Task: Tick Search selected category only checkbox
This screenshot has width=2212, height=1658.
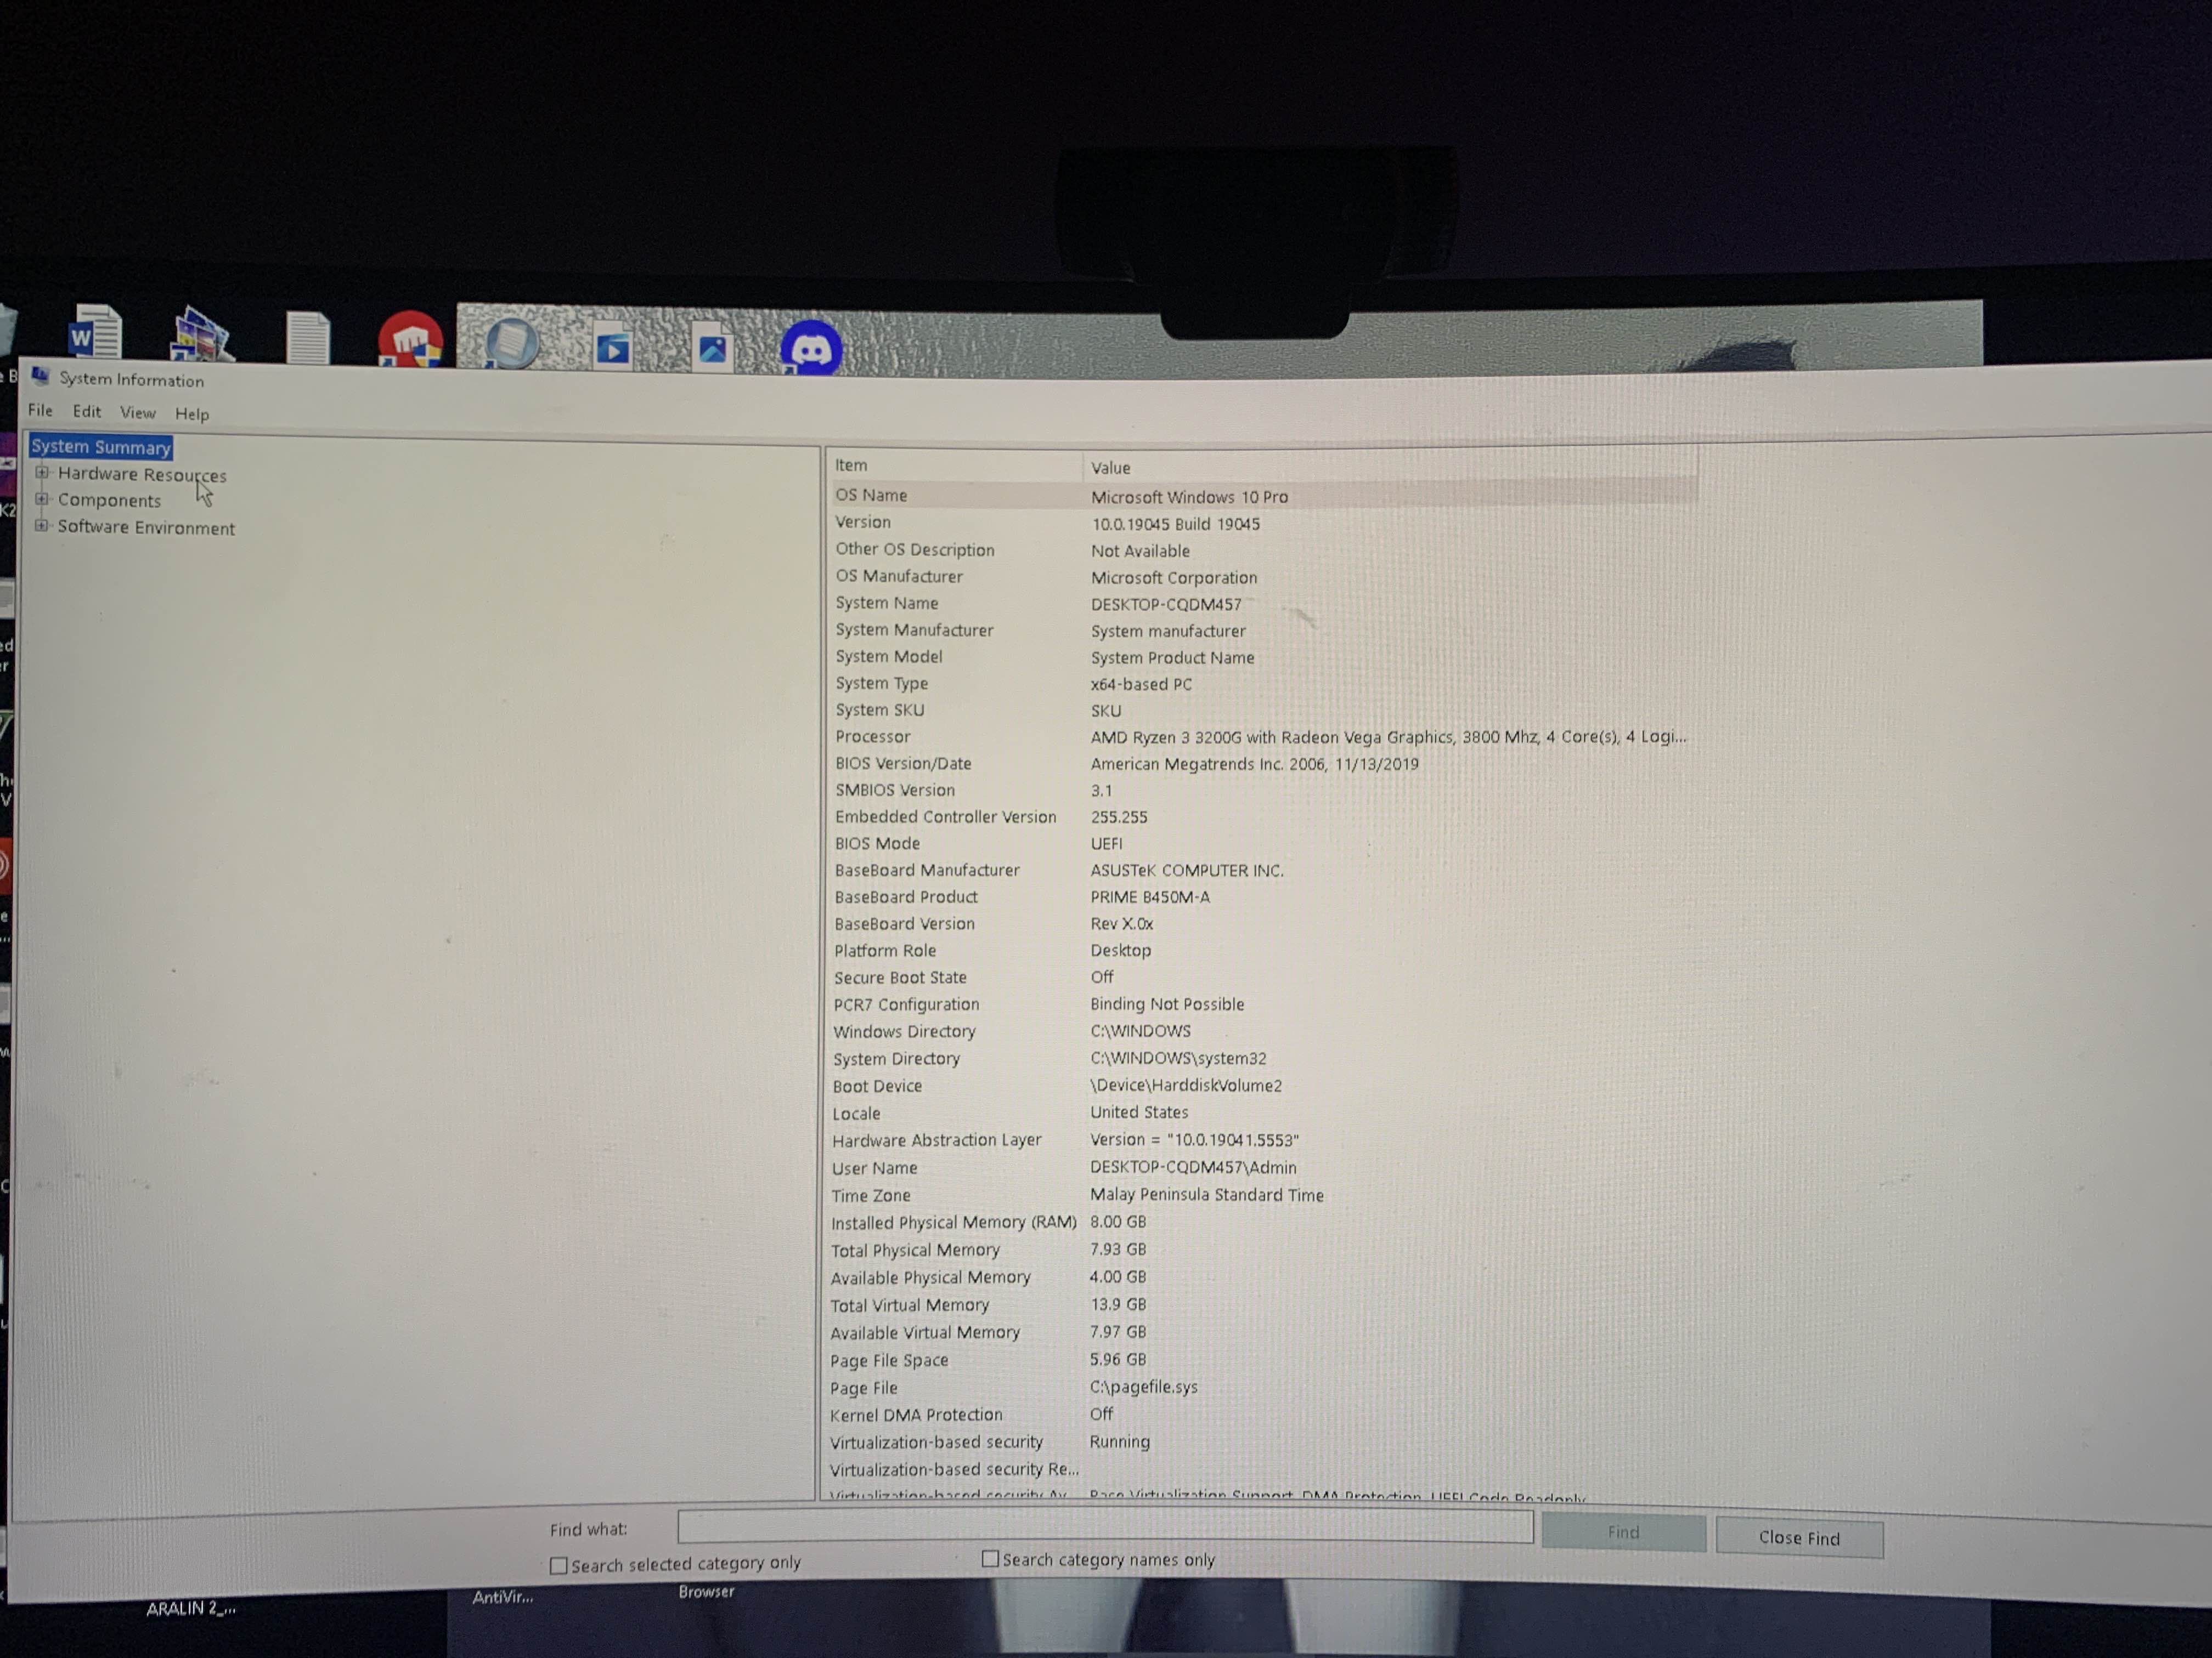Action: pos(559,1566)
